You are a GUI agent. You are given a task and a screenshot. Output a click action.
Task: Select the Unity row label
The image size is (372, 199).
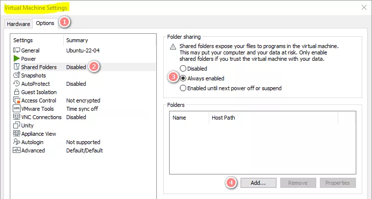(x=27, y=125)
